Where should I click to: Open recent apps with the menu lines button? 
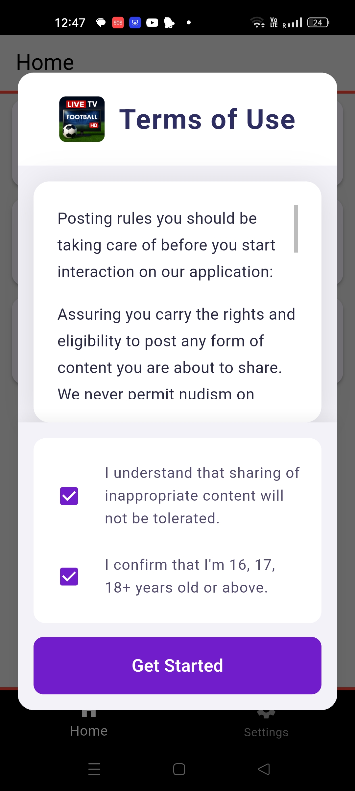coord(94,769)
